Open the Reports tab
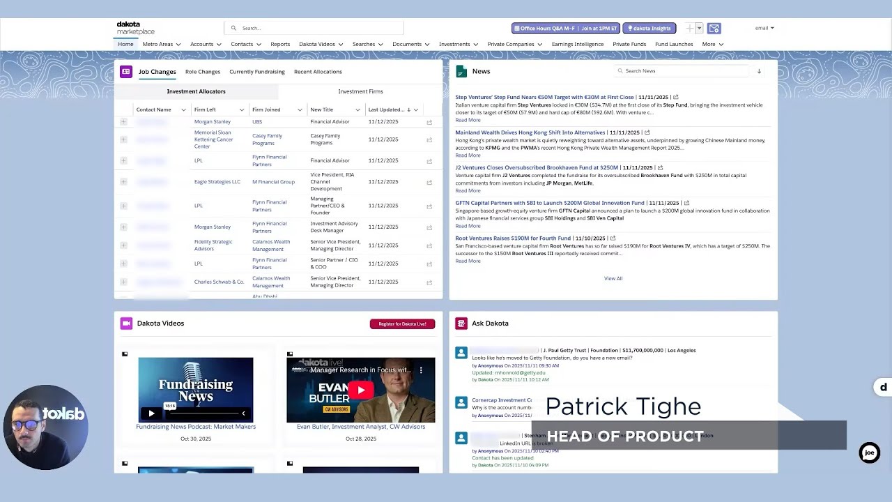The height and width of the screenshot is (502, 892). click(280, 44)
